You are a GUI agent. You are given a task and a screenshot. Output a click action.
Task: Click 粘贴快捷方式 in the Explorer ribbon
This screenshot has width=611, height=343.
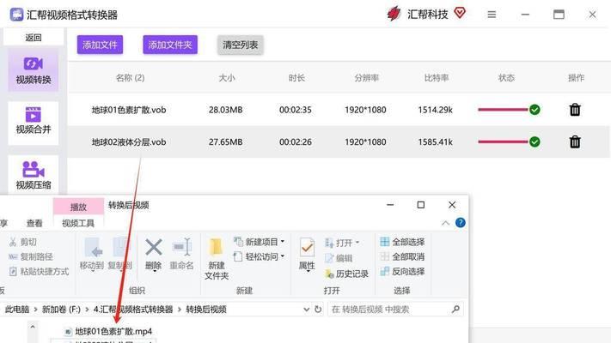pyautogui.click(x=39, y=272)
